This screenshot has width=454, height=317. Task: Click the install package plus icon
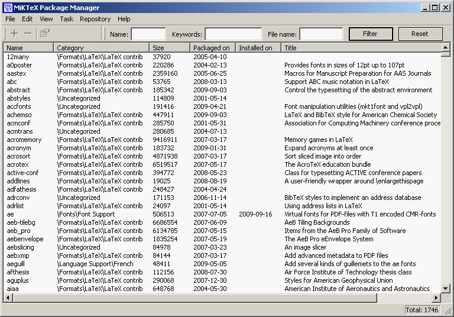click(14, 33)
